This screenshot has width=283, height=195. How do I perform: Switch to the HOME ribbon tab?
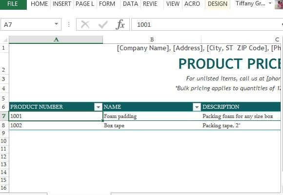click(x=40, y=4)
